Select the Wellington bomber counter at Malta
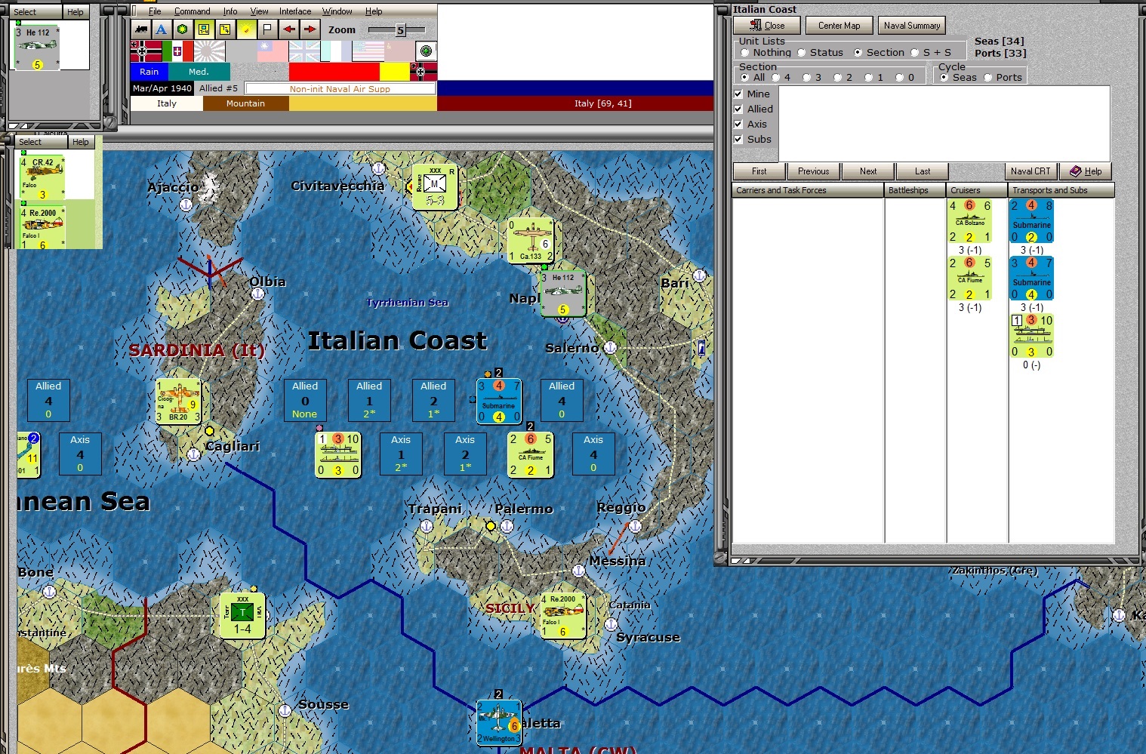 pos(499,722)
